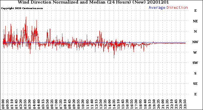This screenshot has height=110, width=203.
Task: Click the '12:50' time label
Action: pos(101,104)
